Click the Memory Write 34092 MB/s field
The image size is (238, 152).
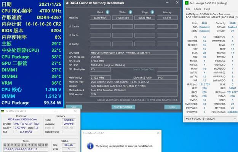(122, 18)
